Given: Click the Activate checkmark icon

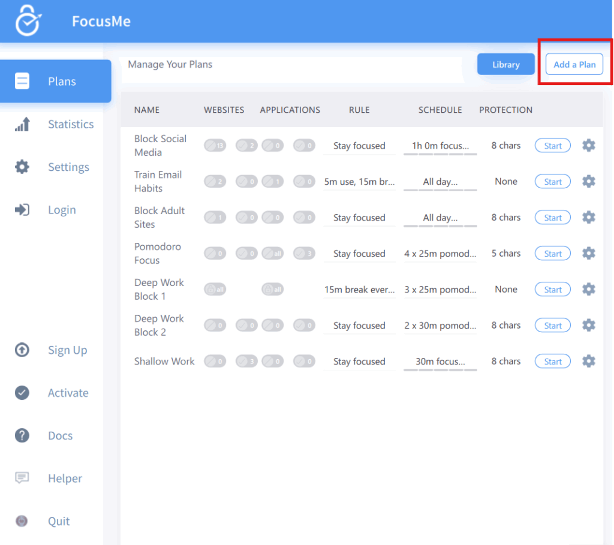Looking at the screenshot, I should coord(22,393).
